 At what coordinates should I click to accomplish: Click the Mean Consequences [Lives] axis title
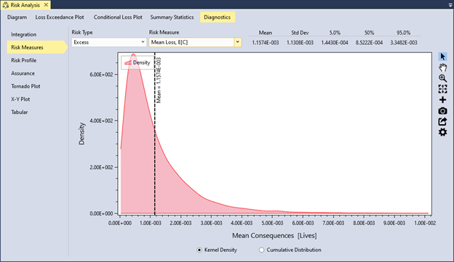[274, 236]
